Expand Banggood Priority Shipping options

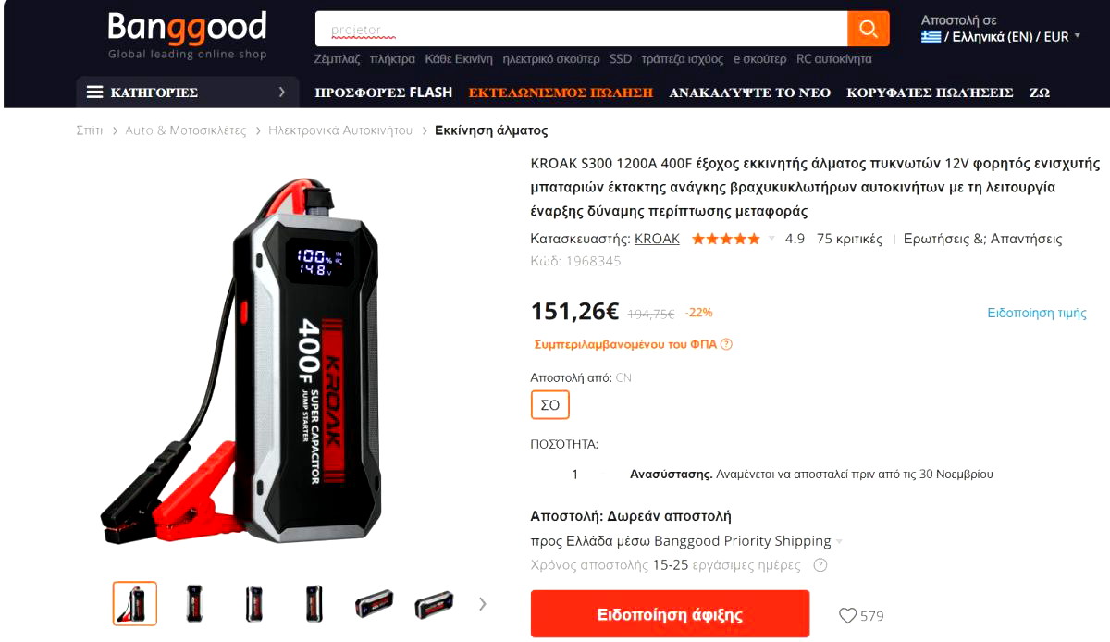click(839, 542)
